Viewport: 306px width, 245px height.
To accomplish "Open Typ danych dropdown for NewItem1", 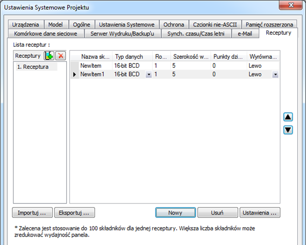I will (149, 75).
